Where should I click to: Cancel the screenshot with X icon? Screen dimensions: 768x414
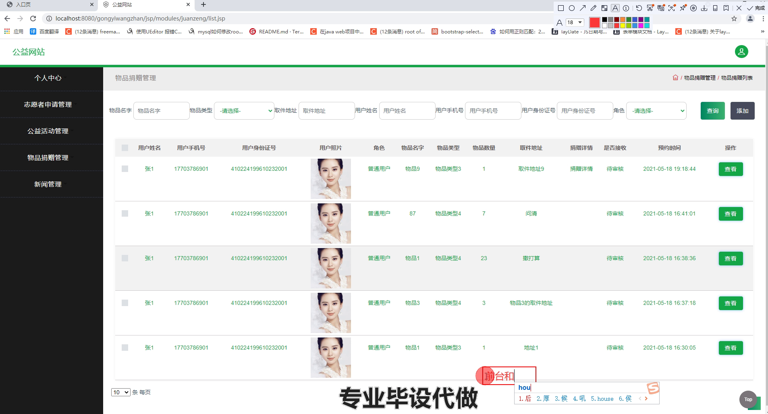739,8
